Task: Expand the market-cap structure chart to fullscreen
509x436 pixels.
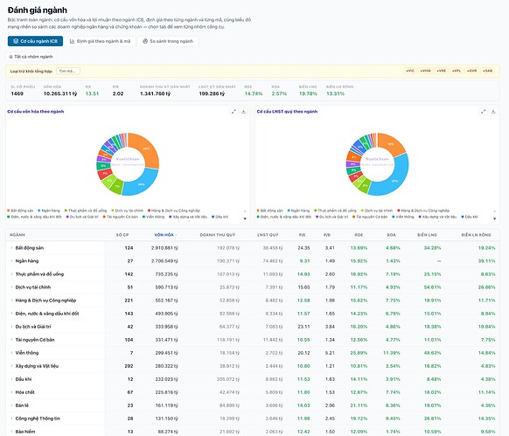Action: (x=234, y=112)
